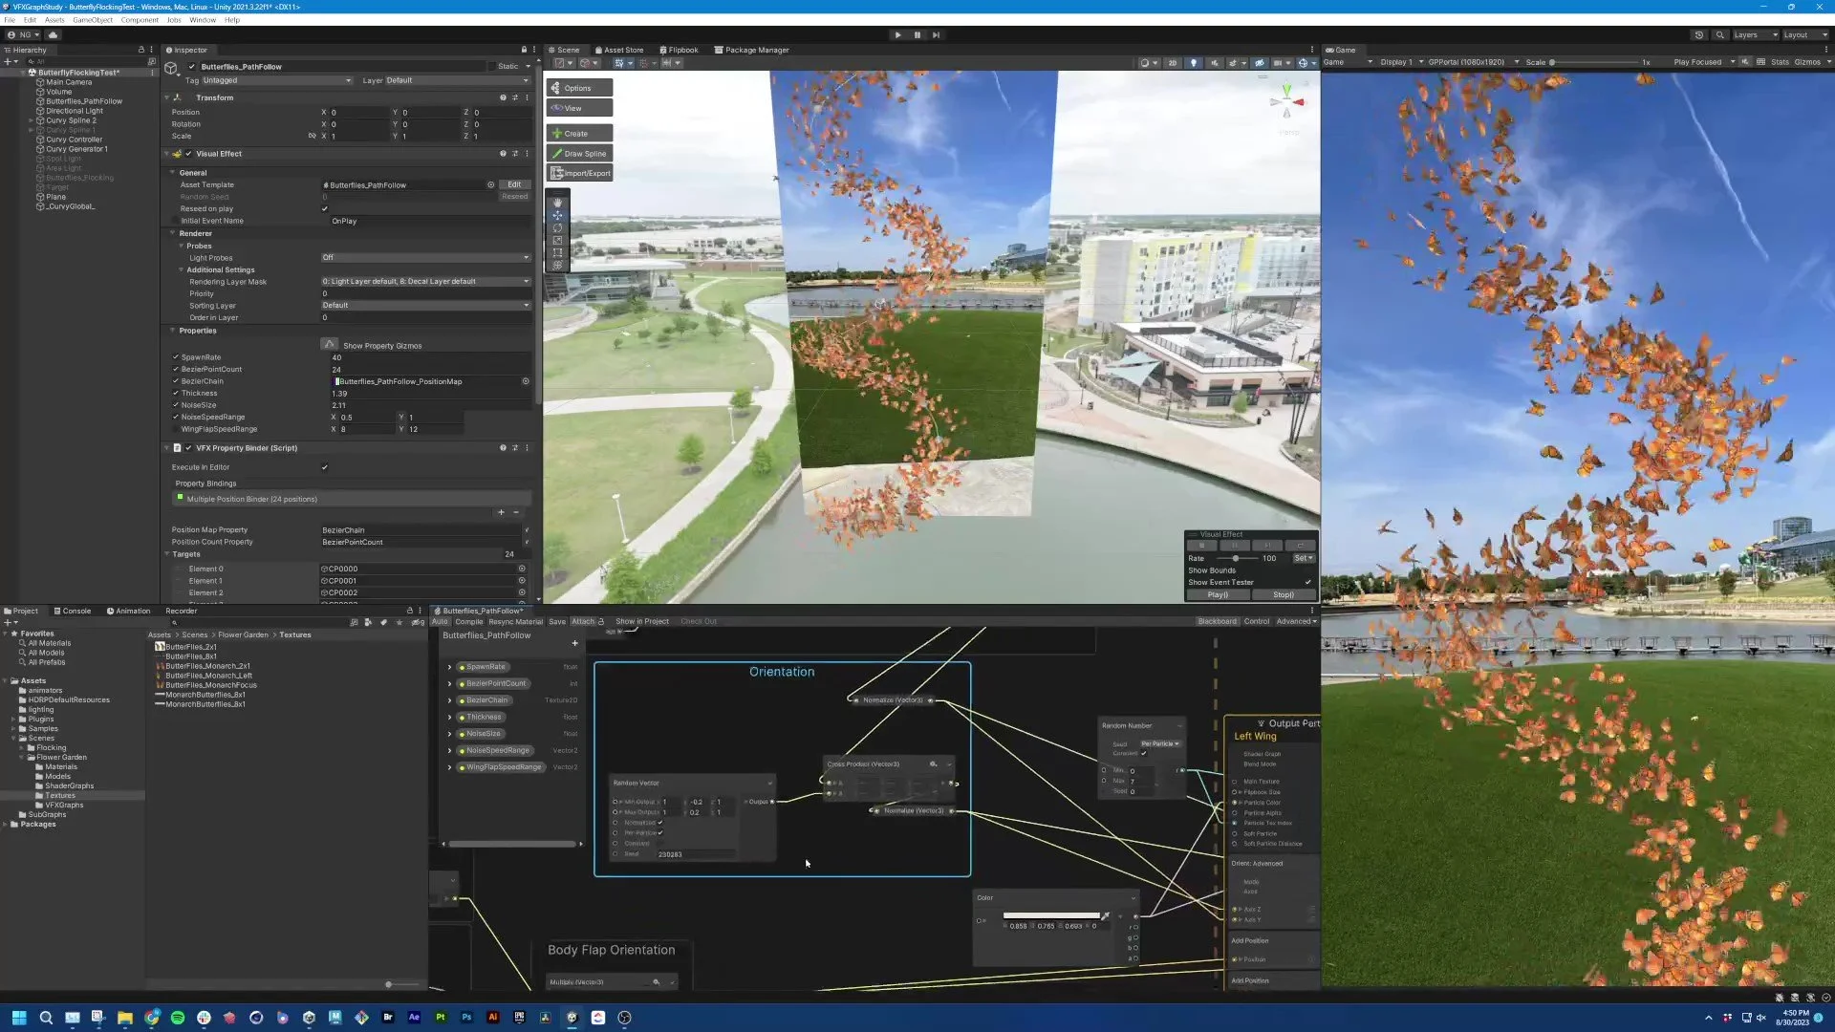Image resolution: width=1835 pixels, height=1032 pixels.
Task: Toggle scene lighting lightbulb icon
Action: coord(1193,63)
